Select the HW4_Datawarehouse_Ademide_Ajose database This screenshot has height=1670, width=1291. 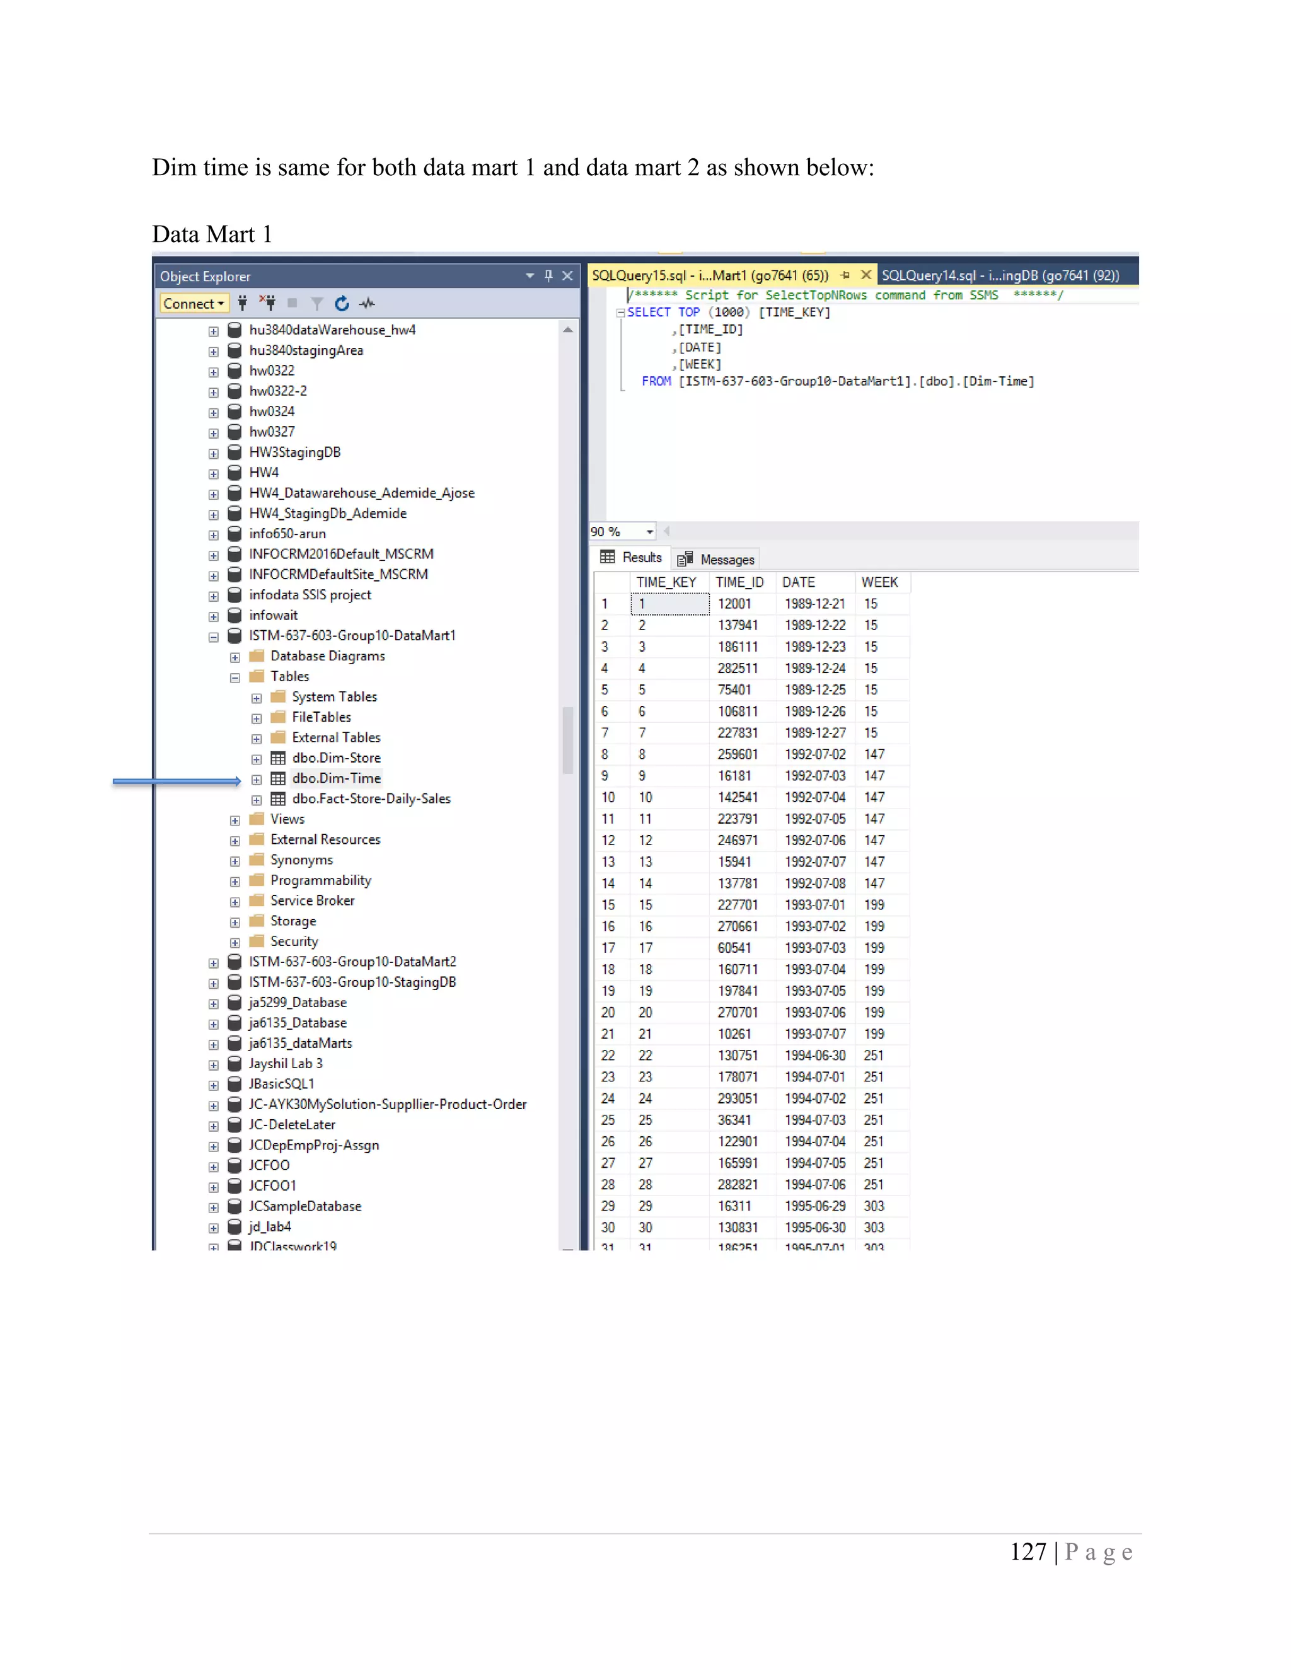pyautogui.click(x=362, y=493)
